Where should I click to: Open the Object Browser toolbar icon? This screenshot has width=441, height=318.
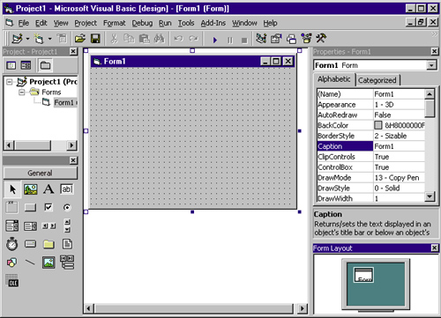pyautogui.click(x=306, y=39)
